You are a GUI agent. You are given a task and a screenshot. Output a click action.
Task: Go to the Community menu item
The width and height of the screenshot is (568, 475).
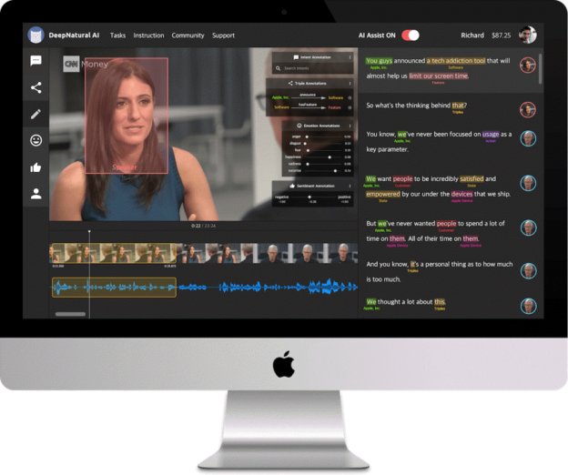click(x=188, y=35)
